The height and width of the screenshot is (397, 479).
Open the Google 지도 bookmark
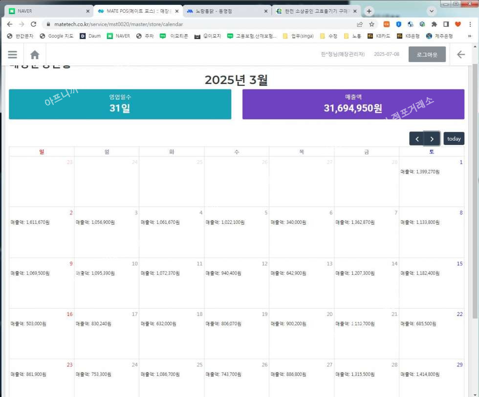click(x=56, y=36)
